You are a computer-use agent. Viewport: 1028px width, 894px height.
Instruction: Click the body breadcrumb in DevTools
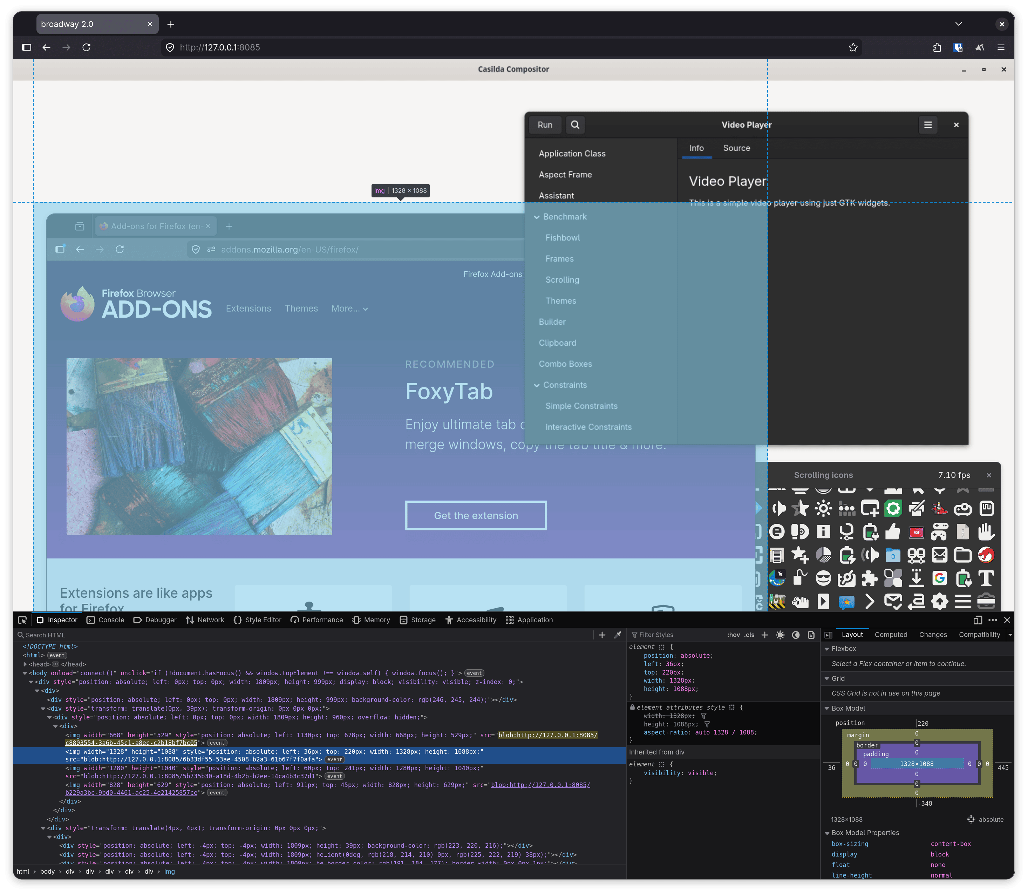[x=47, y=872]
